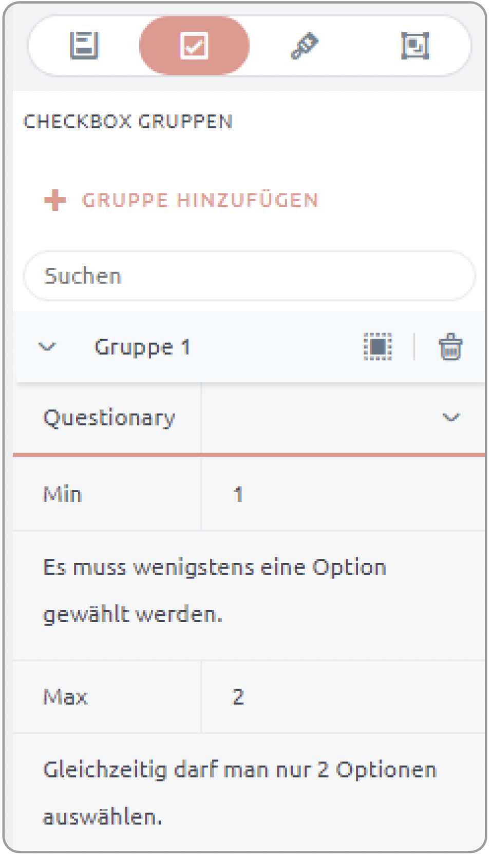Click the select-area icon for Gruppe 1
Screen dimensions: 491x857
pyautogui.click(x=378, y=346)
